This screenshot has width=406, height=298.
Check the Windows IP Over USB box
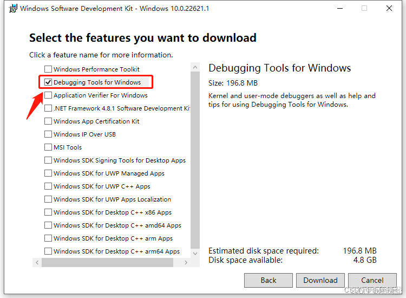coord(48,134)
